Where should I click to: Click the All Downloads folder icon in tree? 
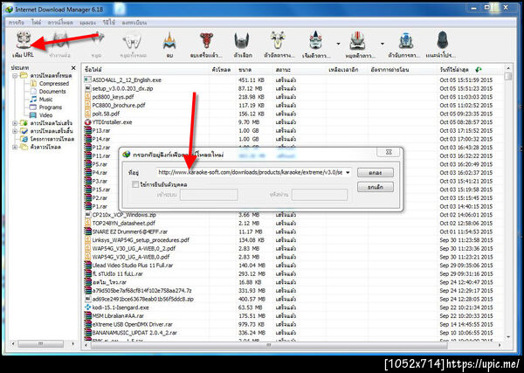[24, 76]
